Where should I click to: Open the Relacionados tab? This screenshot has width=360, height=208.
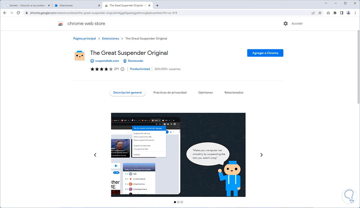click(x=234, y=92)
